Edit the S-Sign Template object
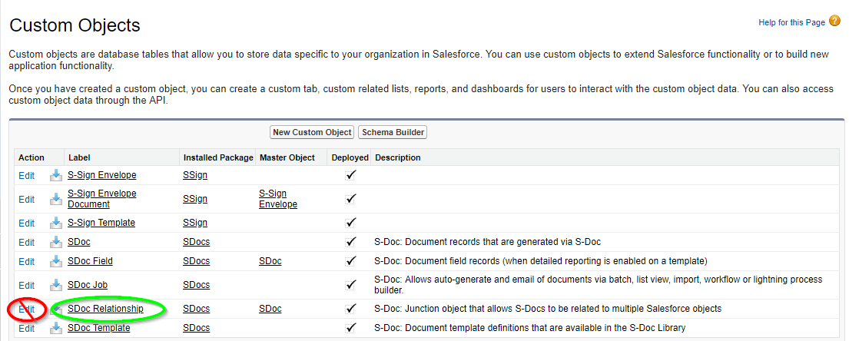Image resolution: width=849 pixels, height=341 pixels. (27, 223)
